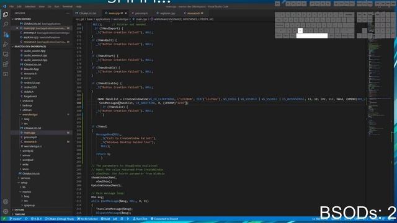397x223 pixels.
Task: Open Explorer more actions ellipsis
Action: [68, 13]
